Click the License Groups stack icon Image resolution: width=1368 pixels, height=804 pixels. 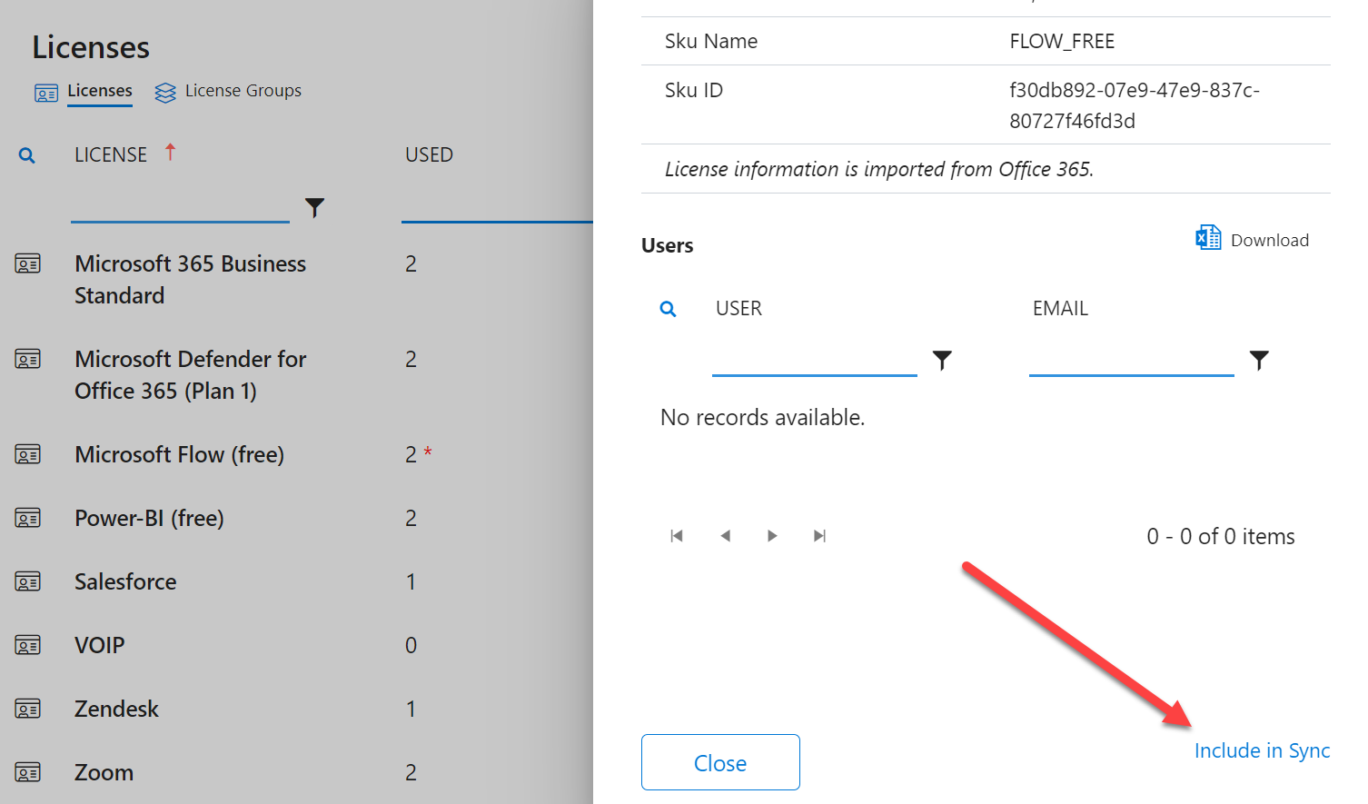[x=165, y=93]
